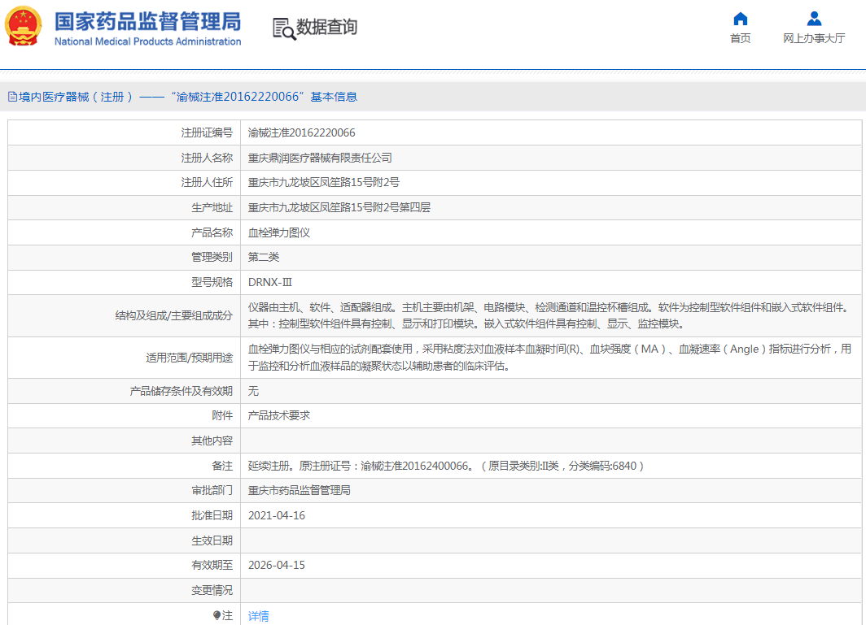Click the National Medical Products Administration text
The height and width of the screenshot is (625, 866).
point(147,41)
